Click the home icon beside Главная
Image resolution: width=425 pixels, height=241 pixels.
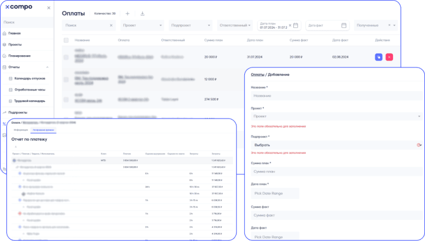[x=4, y=33]
